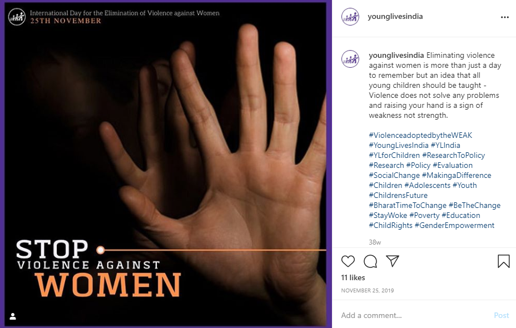Open #BharatTimeToChange hashtag
Viewport: 516px width, 328px height.
pos(408,205)
